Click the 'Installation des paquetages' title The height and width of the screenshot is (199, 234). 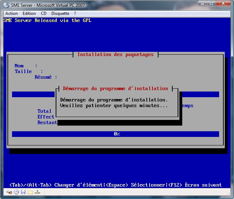pyautogui.click(x=116, y=55)
